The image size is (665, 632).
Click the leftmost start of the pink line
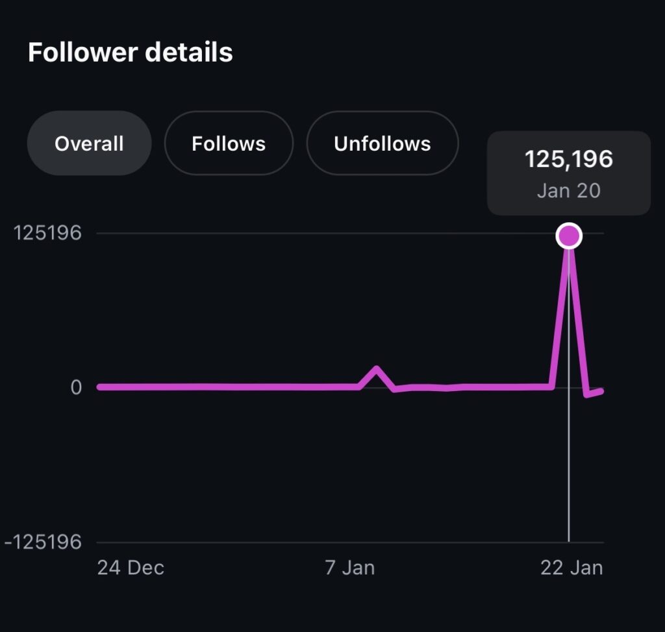coord(100,387)
